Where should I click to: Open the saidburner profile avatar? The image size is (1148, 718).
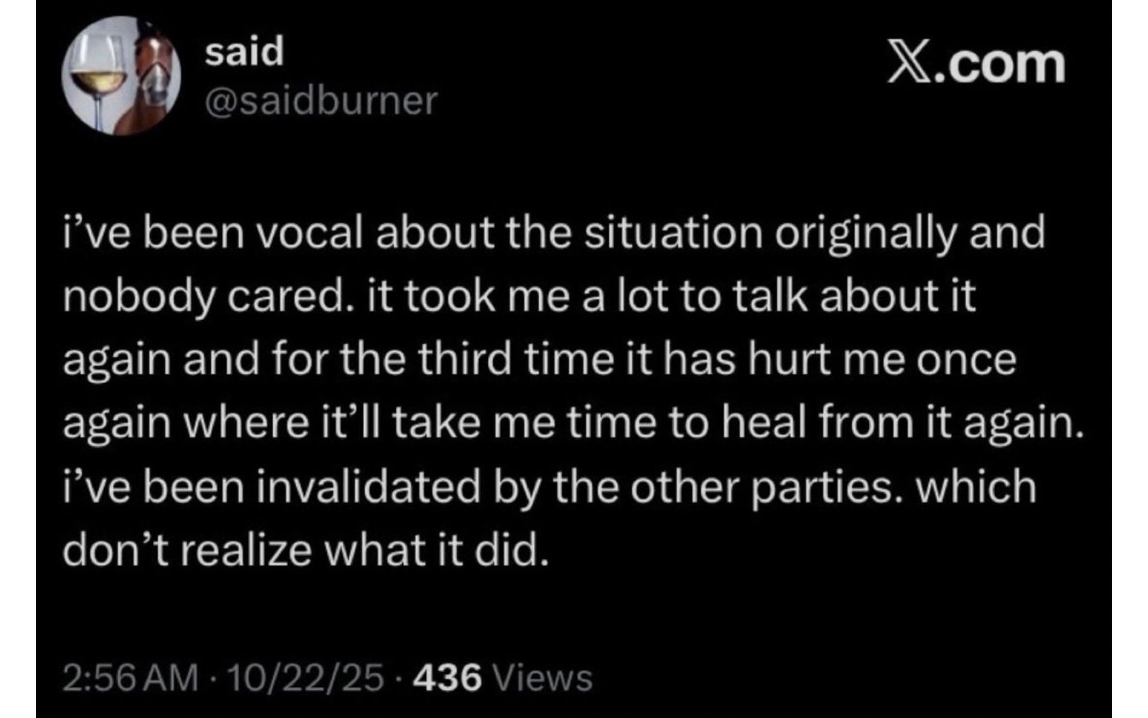121,76
